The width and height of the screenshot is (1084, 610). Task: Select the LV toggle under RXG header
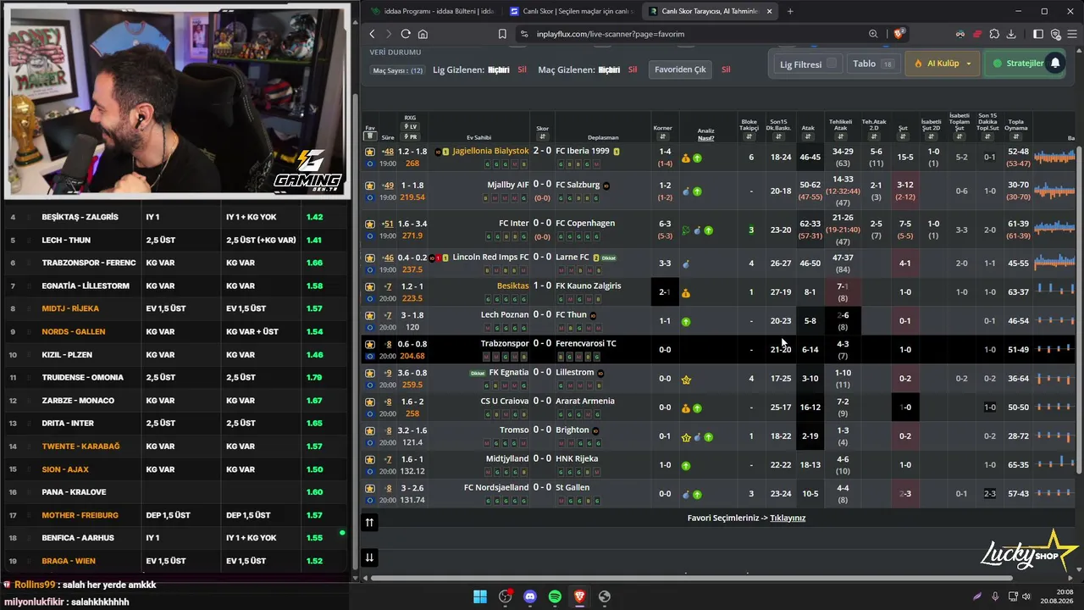(x=411, y=127)
